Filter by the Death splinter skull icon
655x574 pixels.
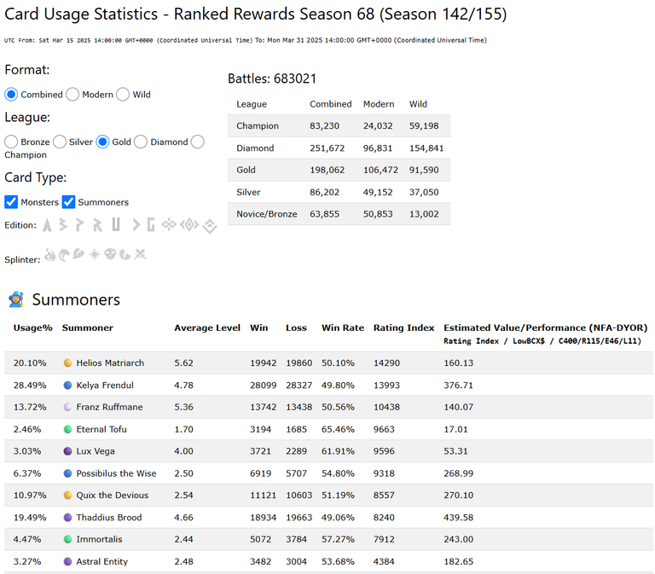(110, 254)
